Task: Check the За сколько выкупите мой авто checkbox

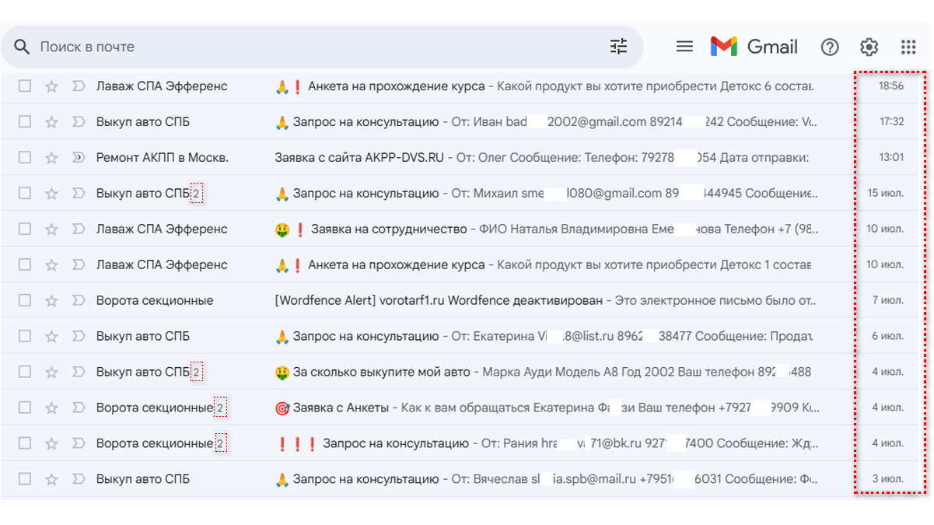Action: coord(25,373)
